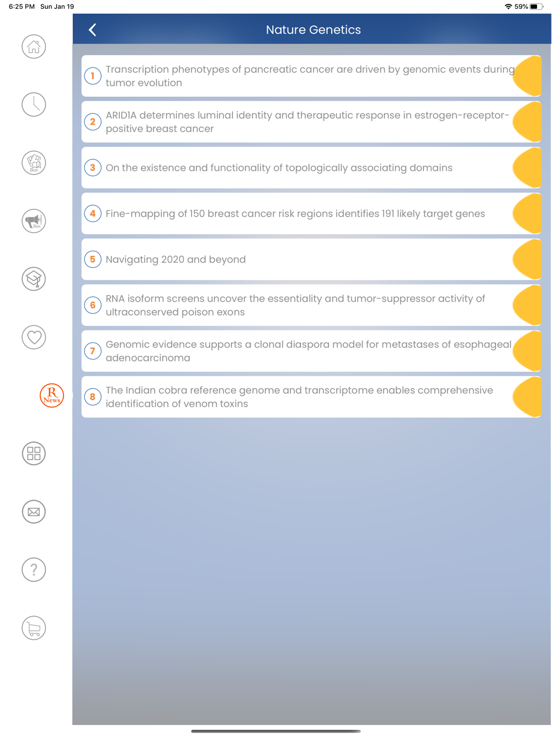Click the question mark help icon

(x=34, y=570)
